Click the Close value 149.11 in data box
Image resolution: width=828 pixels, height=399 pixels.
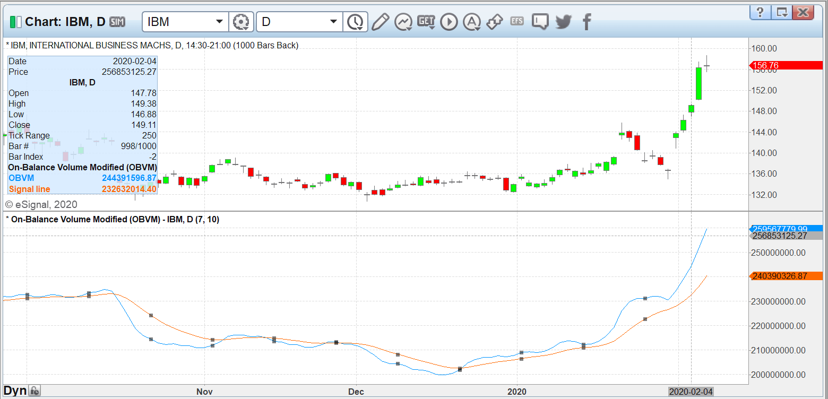[143, 125]
